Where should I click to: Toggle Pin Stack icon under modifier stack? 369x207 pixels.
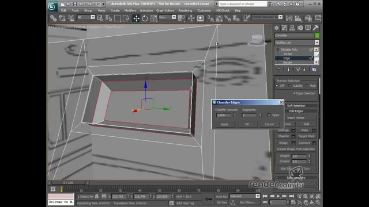[x=279, y=69]
